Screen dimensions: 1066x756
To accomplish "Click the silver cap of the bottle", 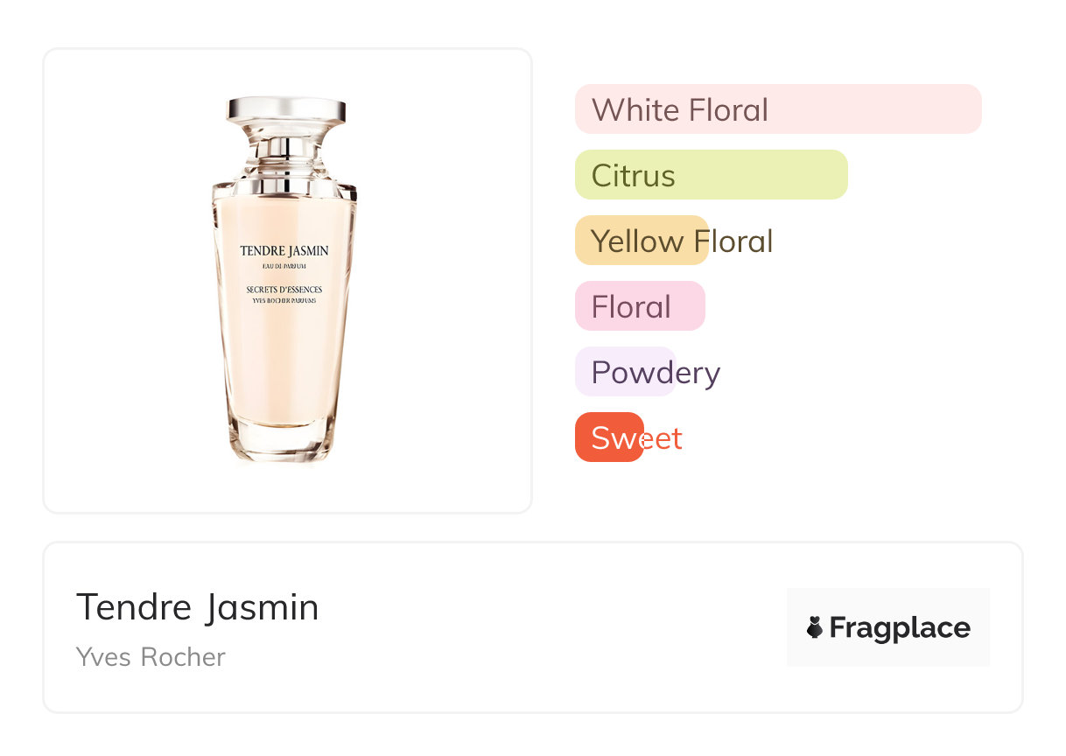I will (285, 110).
